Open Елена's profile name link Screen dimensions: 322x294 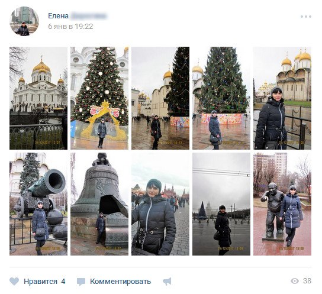point(58,16)
